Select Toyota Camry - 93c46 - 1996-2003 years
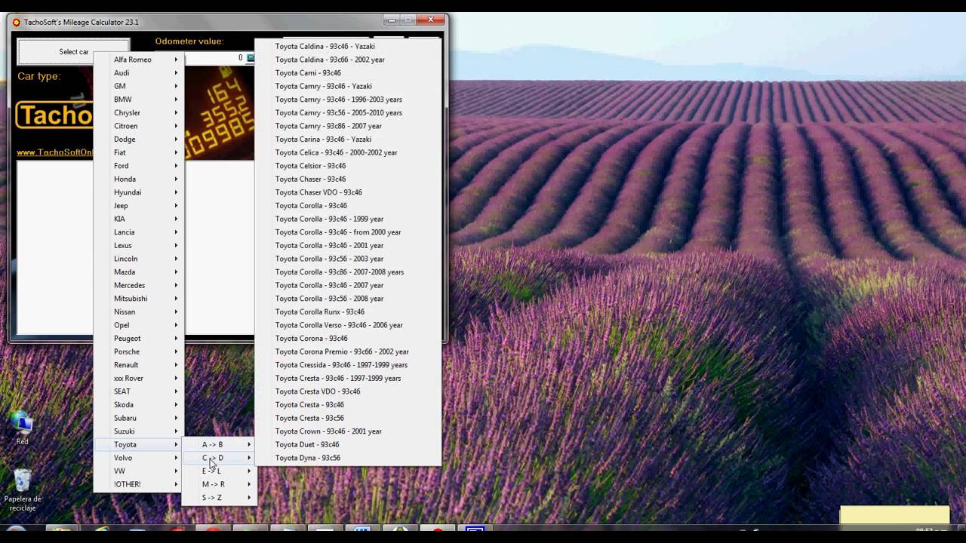 [348, 100]
